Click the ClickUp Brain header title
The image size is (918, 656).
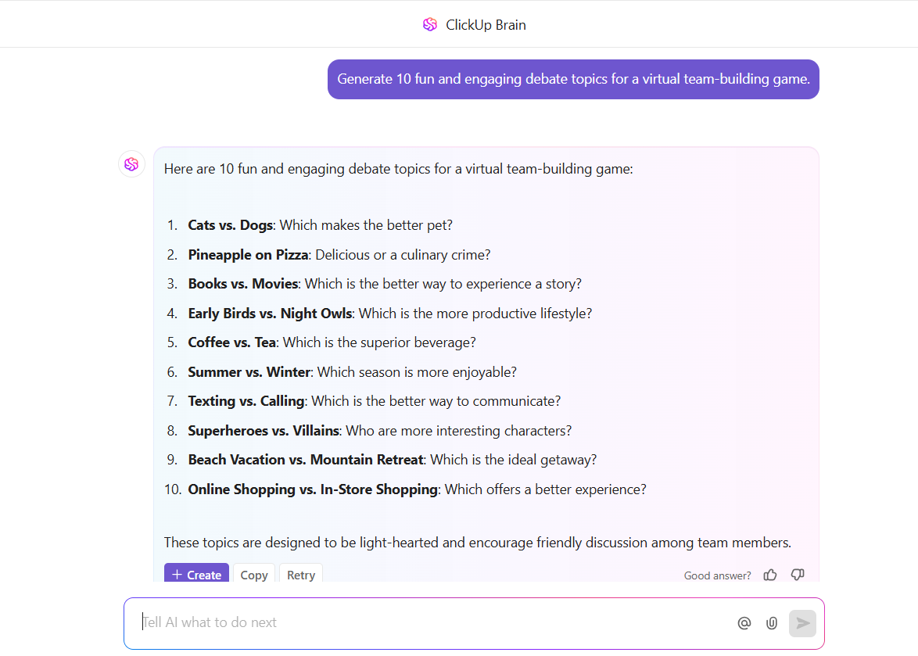[x=486, y=25]
